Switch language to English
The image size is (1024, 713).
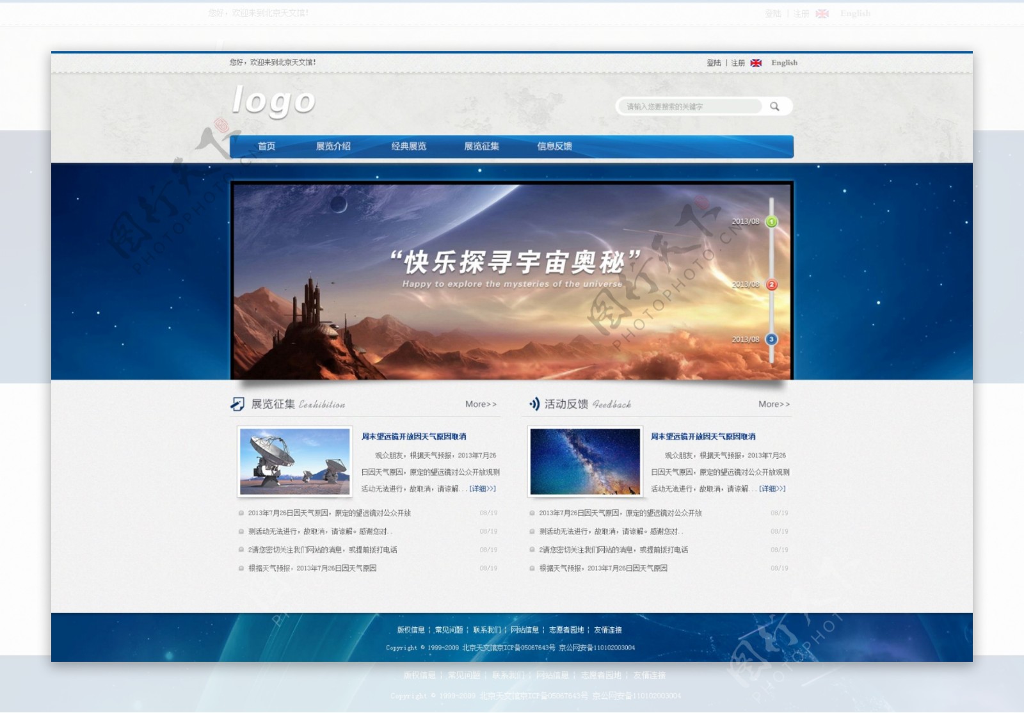[x=784, y=63]
